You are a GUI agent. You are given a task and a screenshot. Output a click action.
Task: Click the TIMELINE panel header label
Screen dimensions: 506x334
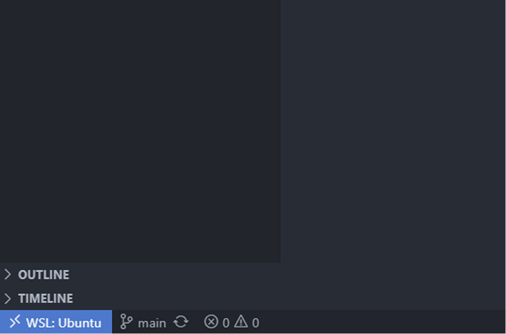pyautogui.click(x=46, y=298)
